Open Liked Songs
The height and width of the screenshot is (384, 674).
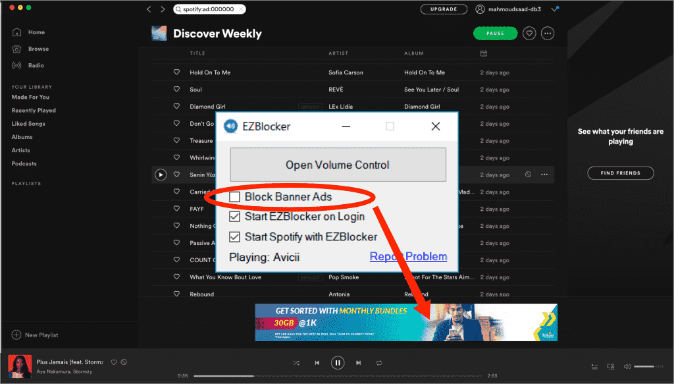(x=28, y=124)
